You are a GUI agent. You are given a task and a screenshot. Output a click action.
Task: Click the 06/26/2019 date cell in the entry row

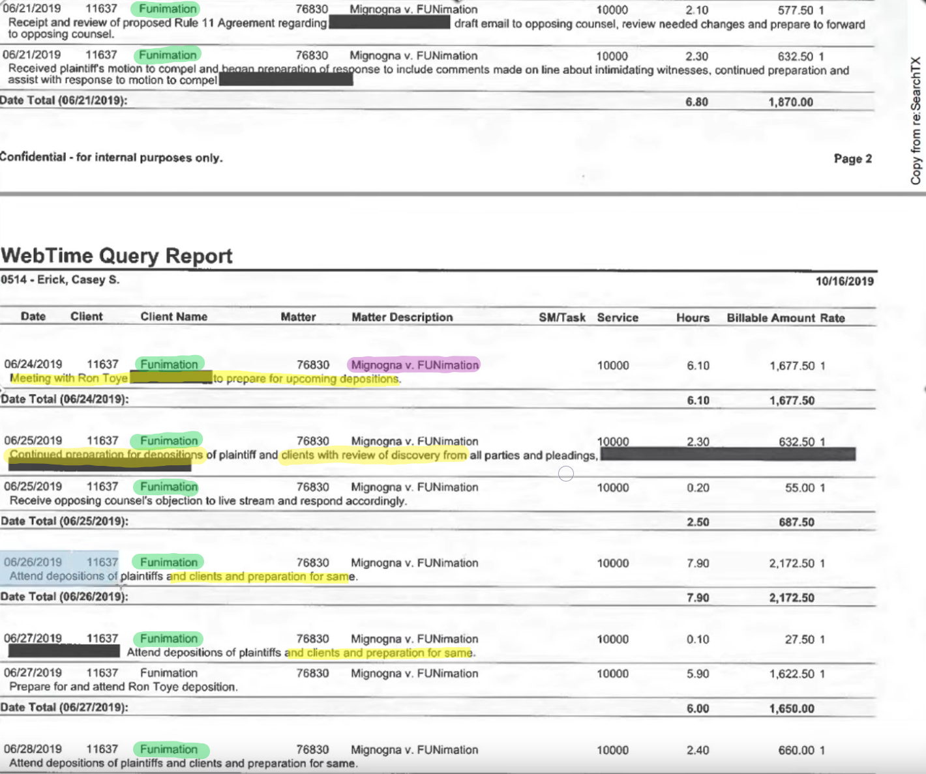[x=33, y=562]
